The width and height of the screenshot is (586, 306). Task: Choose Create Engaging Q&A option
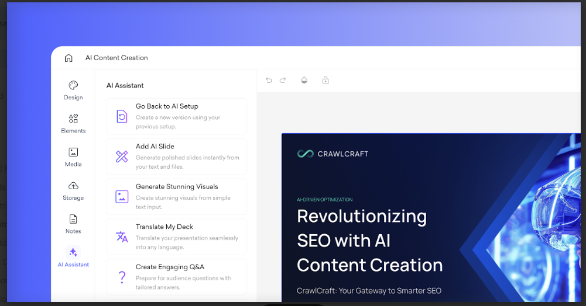pos(177,277)
